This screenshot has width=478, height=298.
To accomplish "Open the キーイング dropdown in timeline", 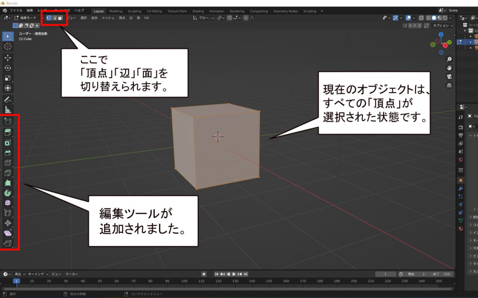I will tap(38, 274).
